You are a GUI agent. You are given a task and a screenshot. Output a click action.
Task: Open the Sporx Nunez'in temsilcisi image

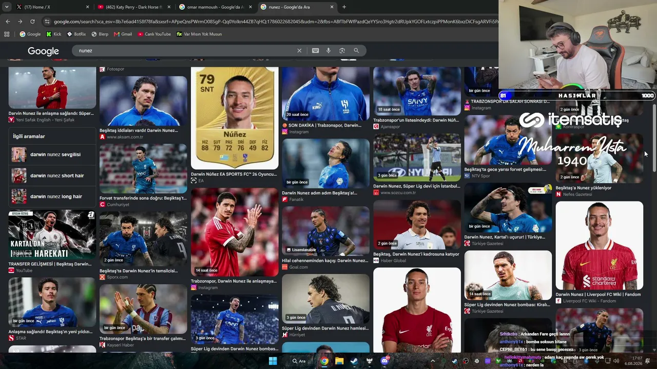tap(143, 239)
